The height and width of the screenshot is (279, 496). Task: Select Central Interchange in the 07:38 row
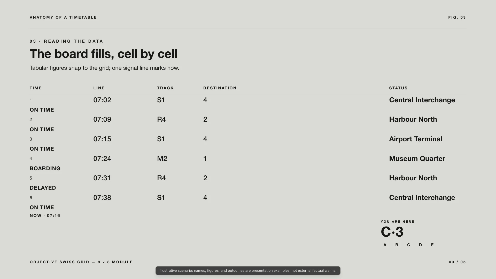click(422, 198)
